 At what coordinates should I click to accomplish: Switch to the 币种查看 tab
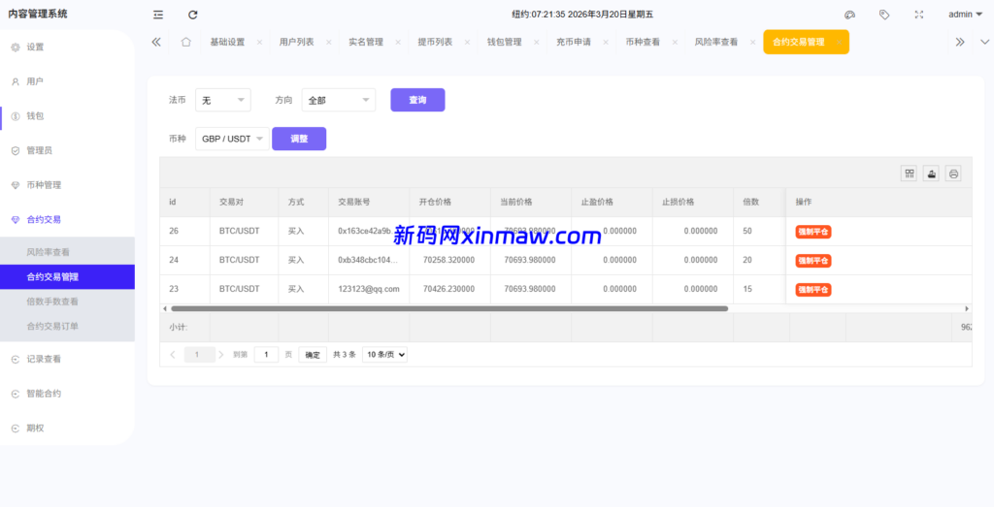click(x=643, y=42)
